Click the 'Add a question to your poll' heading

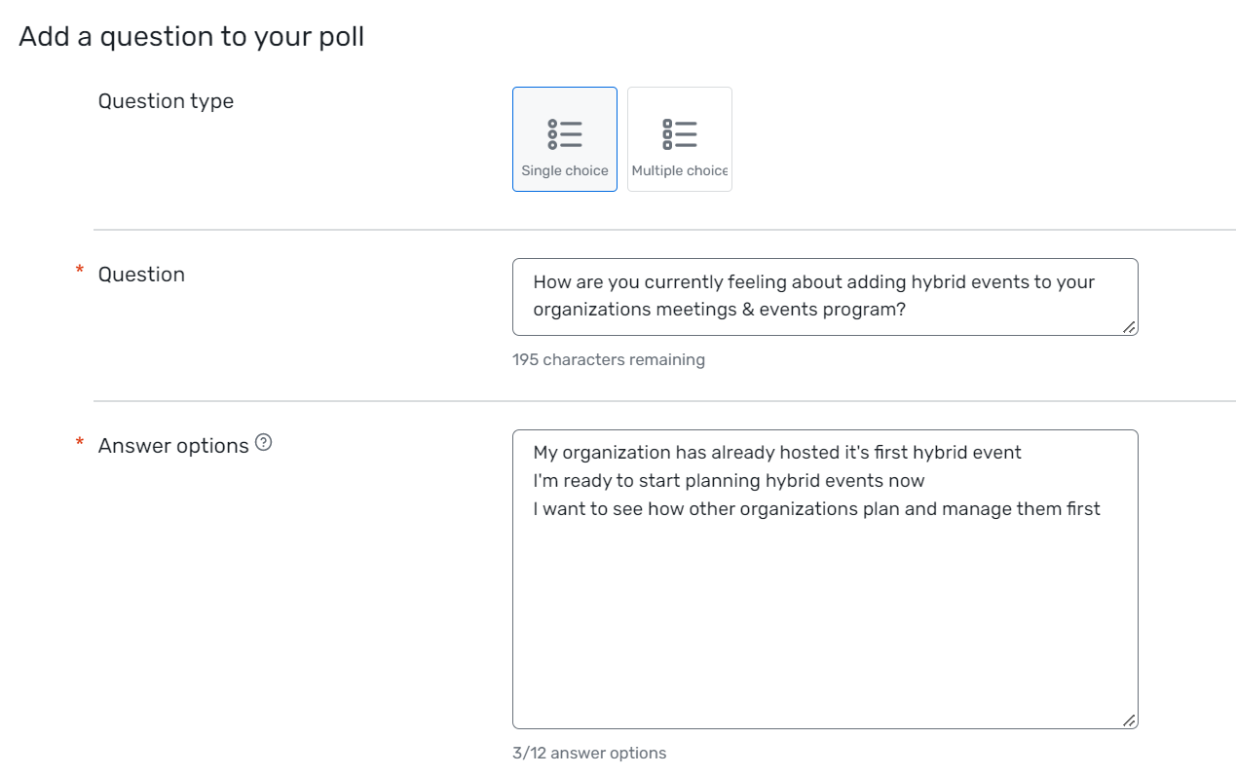(190, 36)
